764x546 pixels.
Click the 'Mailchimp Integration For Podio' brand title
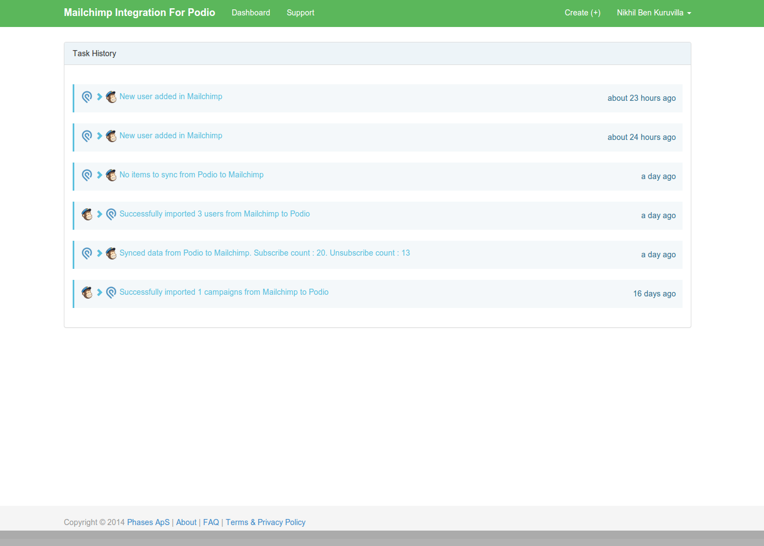(139, 13)
